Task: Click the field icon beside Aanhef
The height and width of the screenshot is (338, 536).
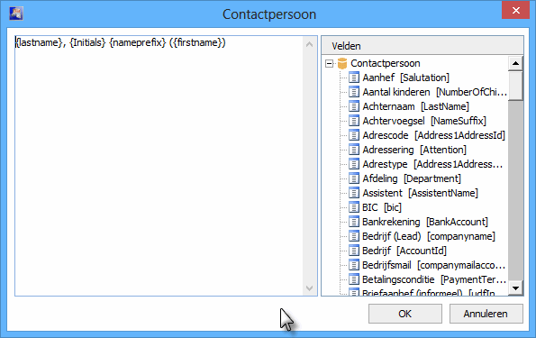Action: (354, 78)
